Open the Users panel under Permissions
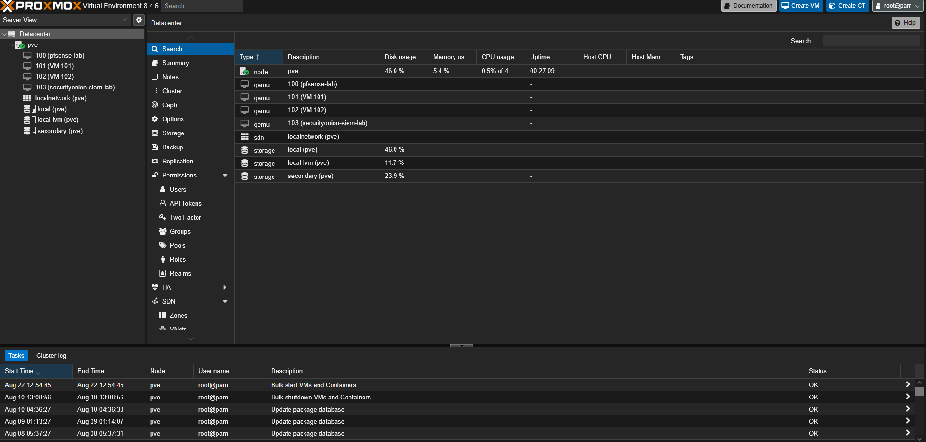Viewport: 926px width, 442px height. (x=177, y=189)
